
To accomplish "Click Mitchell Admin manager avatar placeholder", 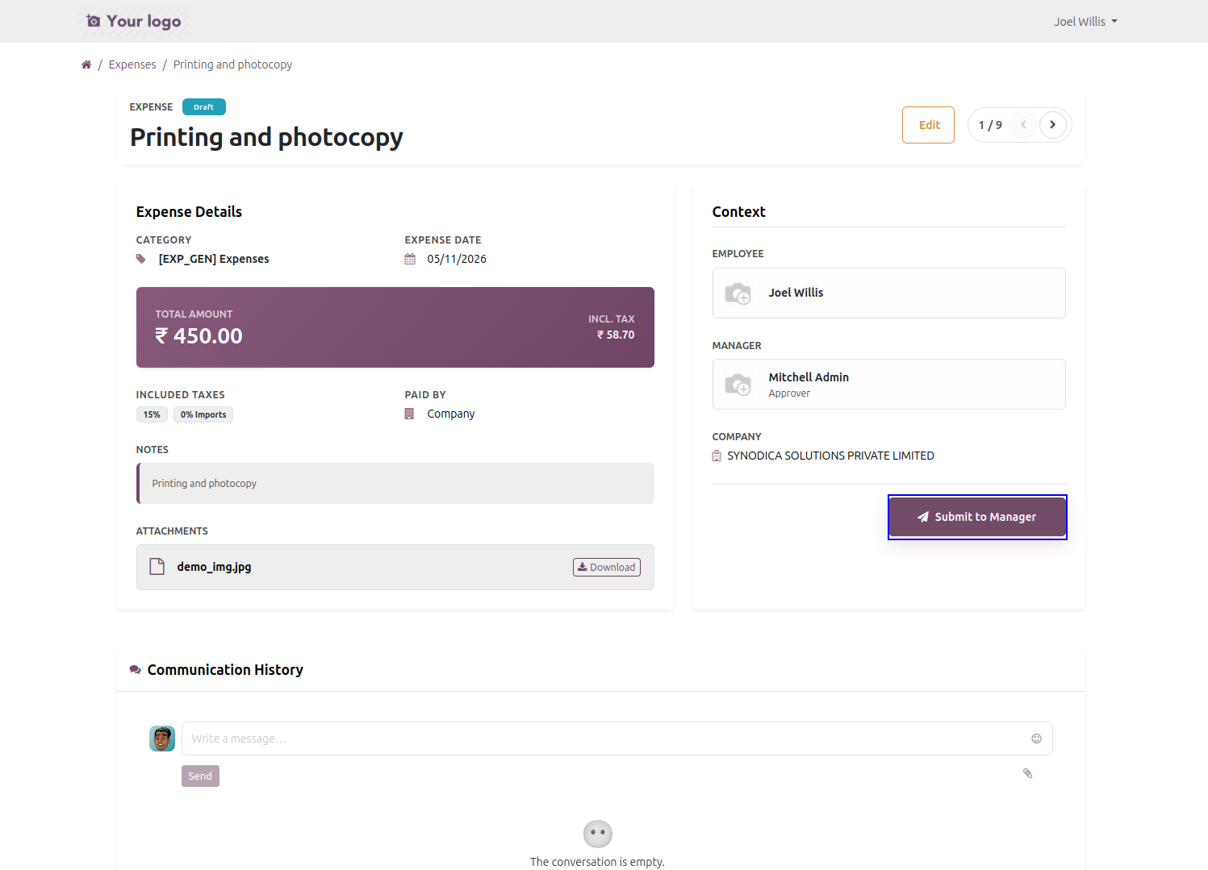I will (738, 385).
